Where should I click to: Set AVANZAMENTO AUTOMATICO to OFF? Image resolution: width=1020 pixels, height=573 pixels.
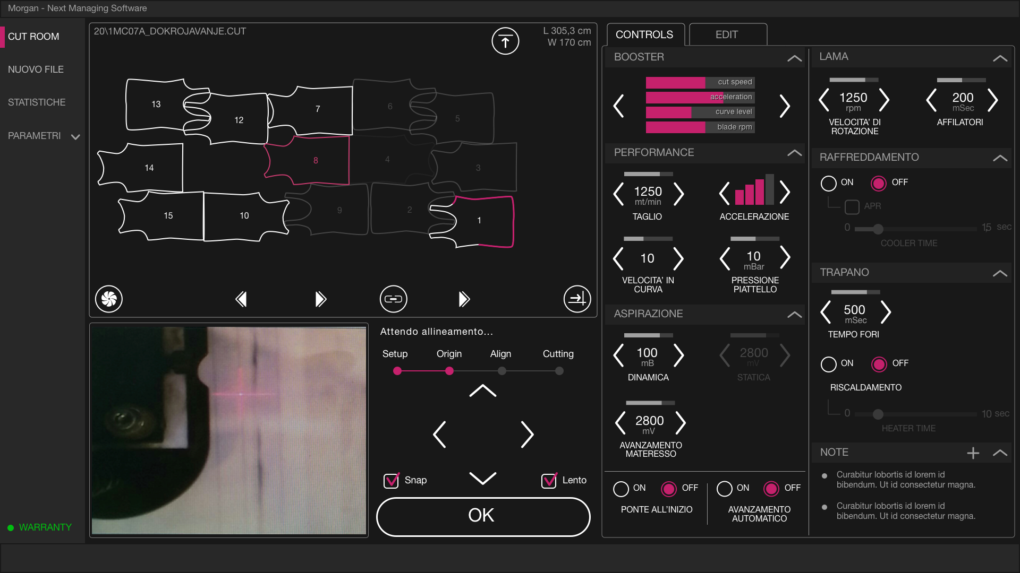(x=771, y=489)
